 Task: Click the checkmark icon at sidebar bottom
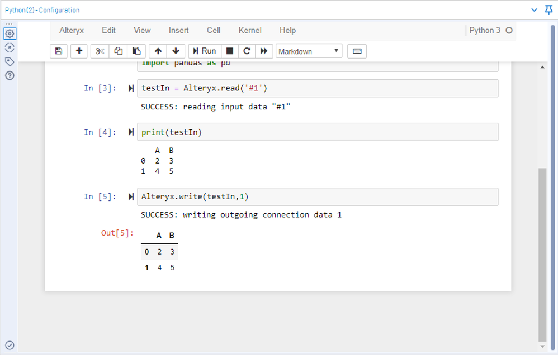click(x=10, y=345)
